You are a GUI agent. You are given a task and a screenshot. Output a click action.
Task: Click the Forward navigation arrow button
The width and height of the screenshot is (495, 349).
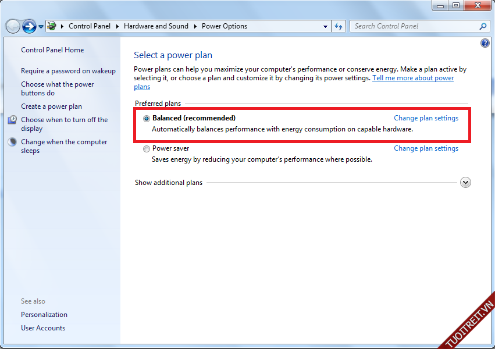coord(29,26)
